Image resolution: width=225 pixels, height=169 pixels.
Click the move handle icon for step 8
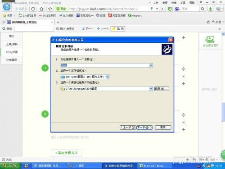(184, 115)
